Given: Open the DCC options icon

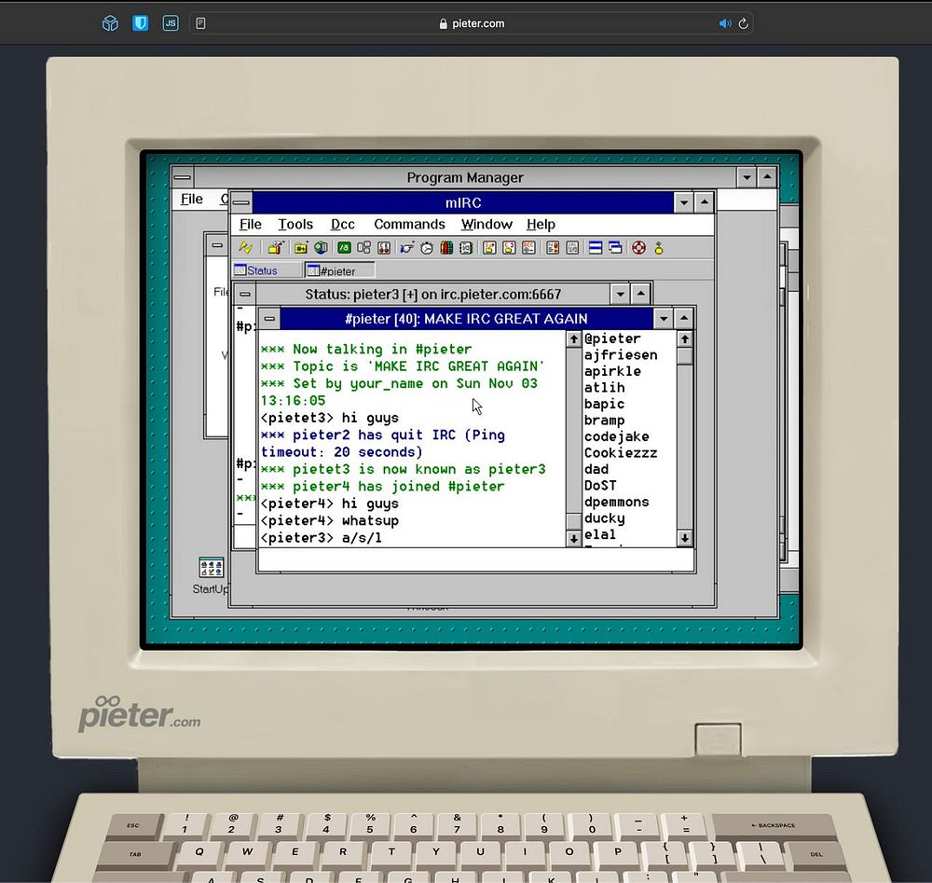Looking at the screenshot, I should click(529, 248).
